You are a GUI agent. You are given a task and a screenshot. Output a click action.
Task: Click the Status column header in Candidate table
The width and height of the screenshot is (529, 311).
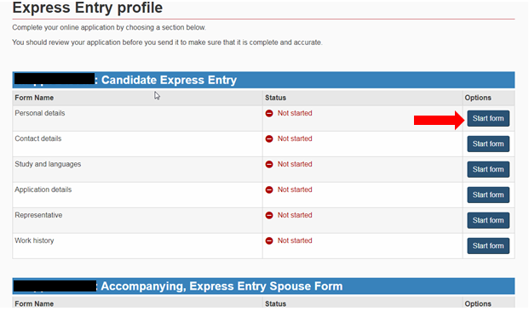275,98
